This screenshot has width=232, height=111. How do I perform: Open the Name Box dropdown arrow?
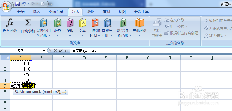coord(44,51)
